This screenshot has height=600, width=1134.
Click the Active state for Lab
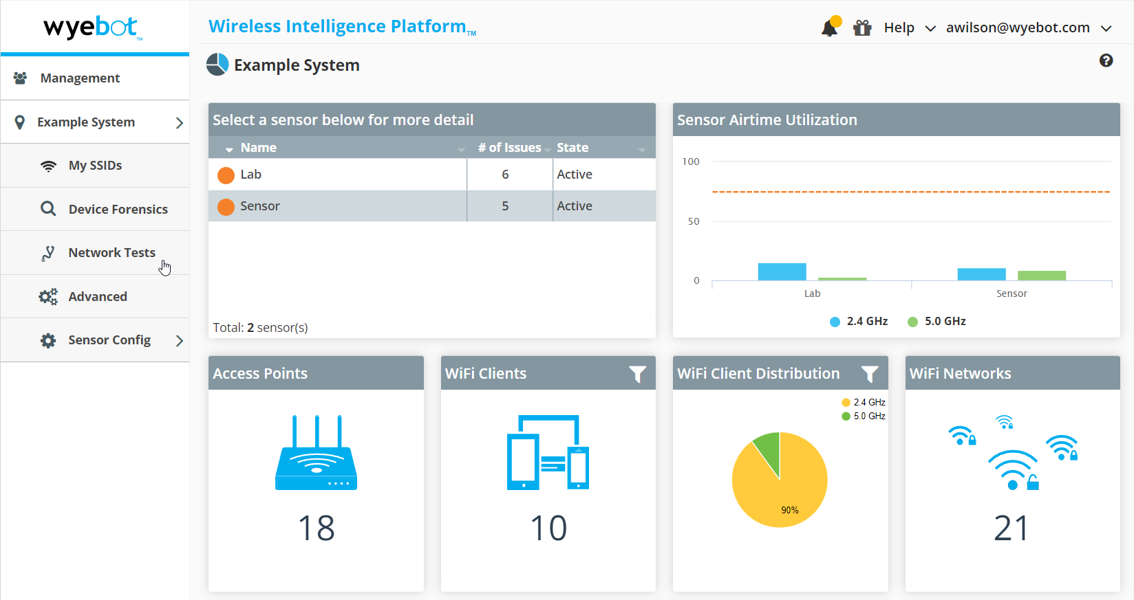point(575,175)
